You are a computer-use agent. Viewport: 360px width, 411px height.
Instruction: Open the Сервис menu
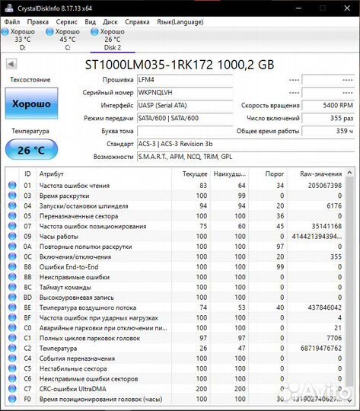[67, 22]
